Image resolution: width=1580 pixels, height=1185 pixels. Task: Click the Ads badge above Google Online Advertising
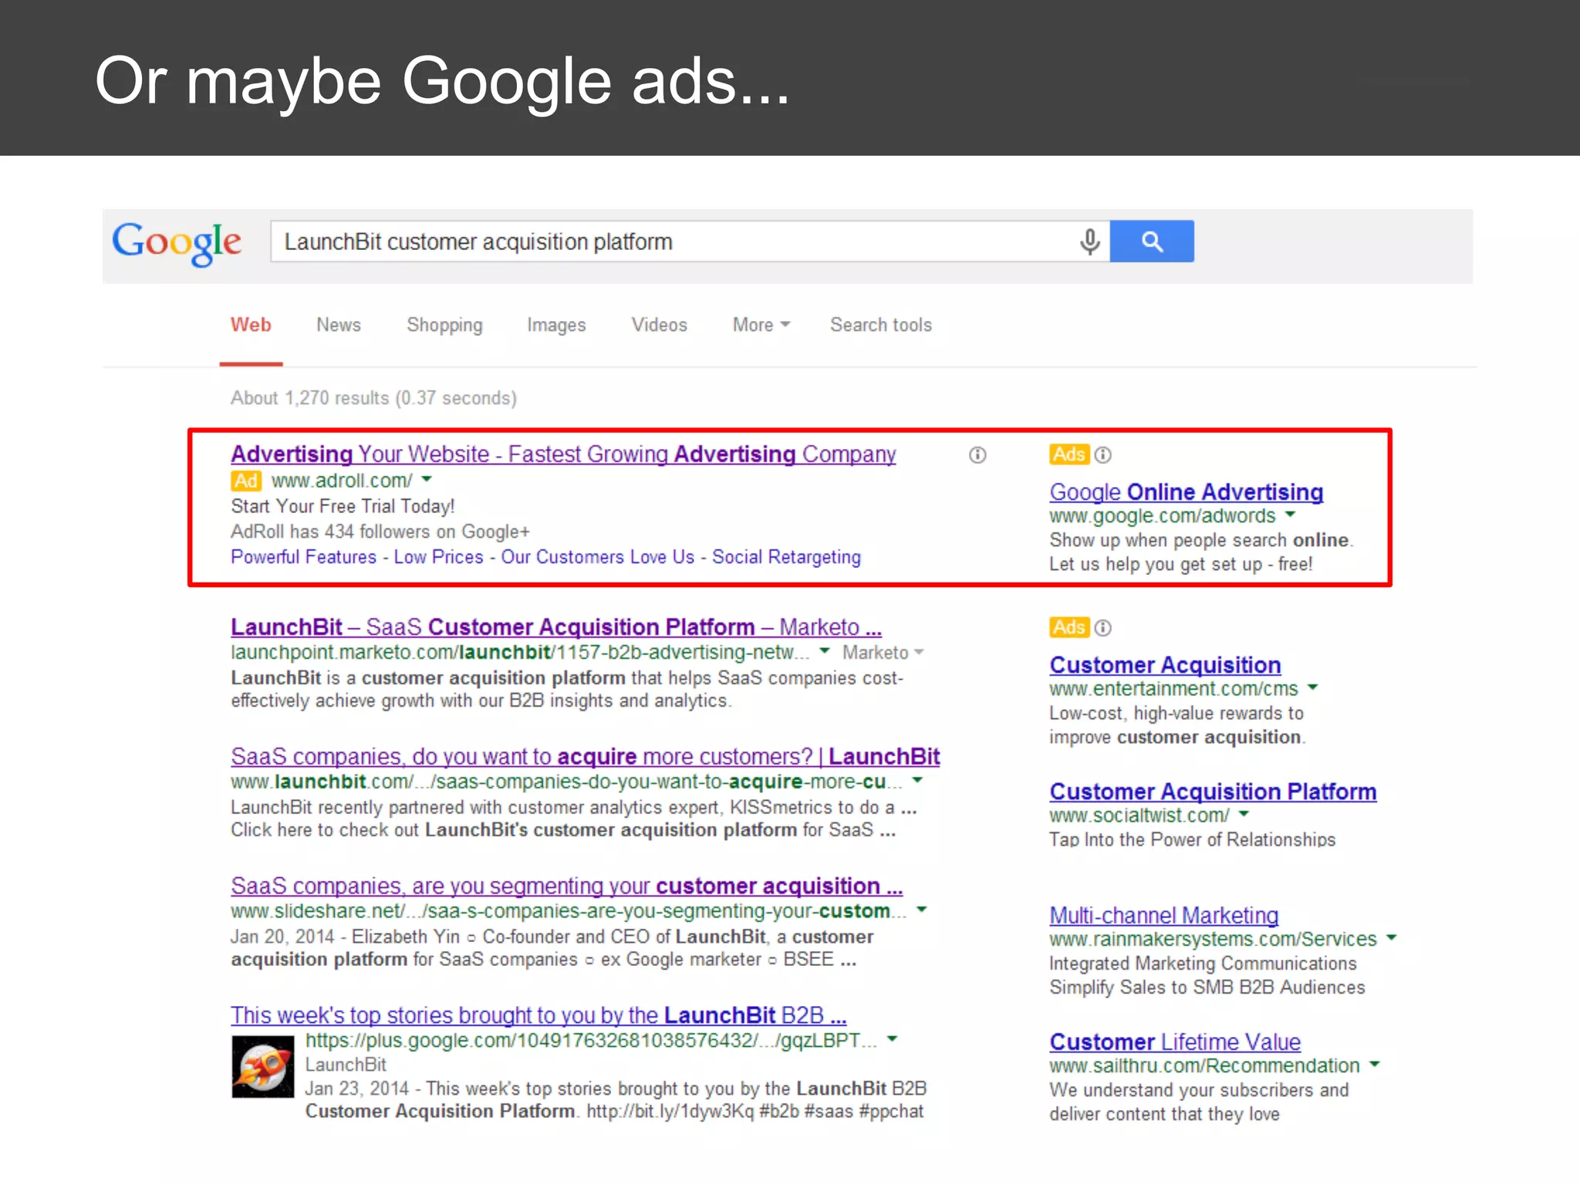coord(1069,454)
